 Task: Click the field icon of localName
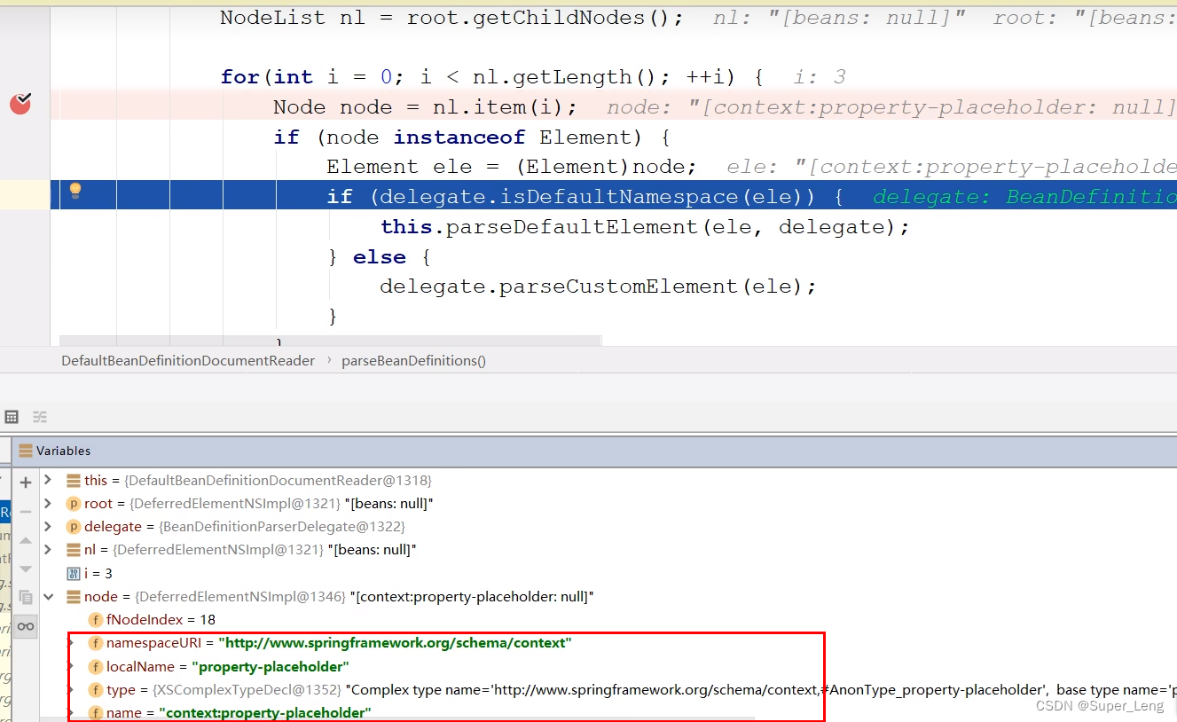click(95, 666)
